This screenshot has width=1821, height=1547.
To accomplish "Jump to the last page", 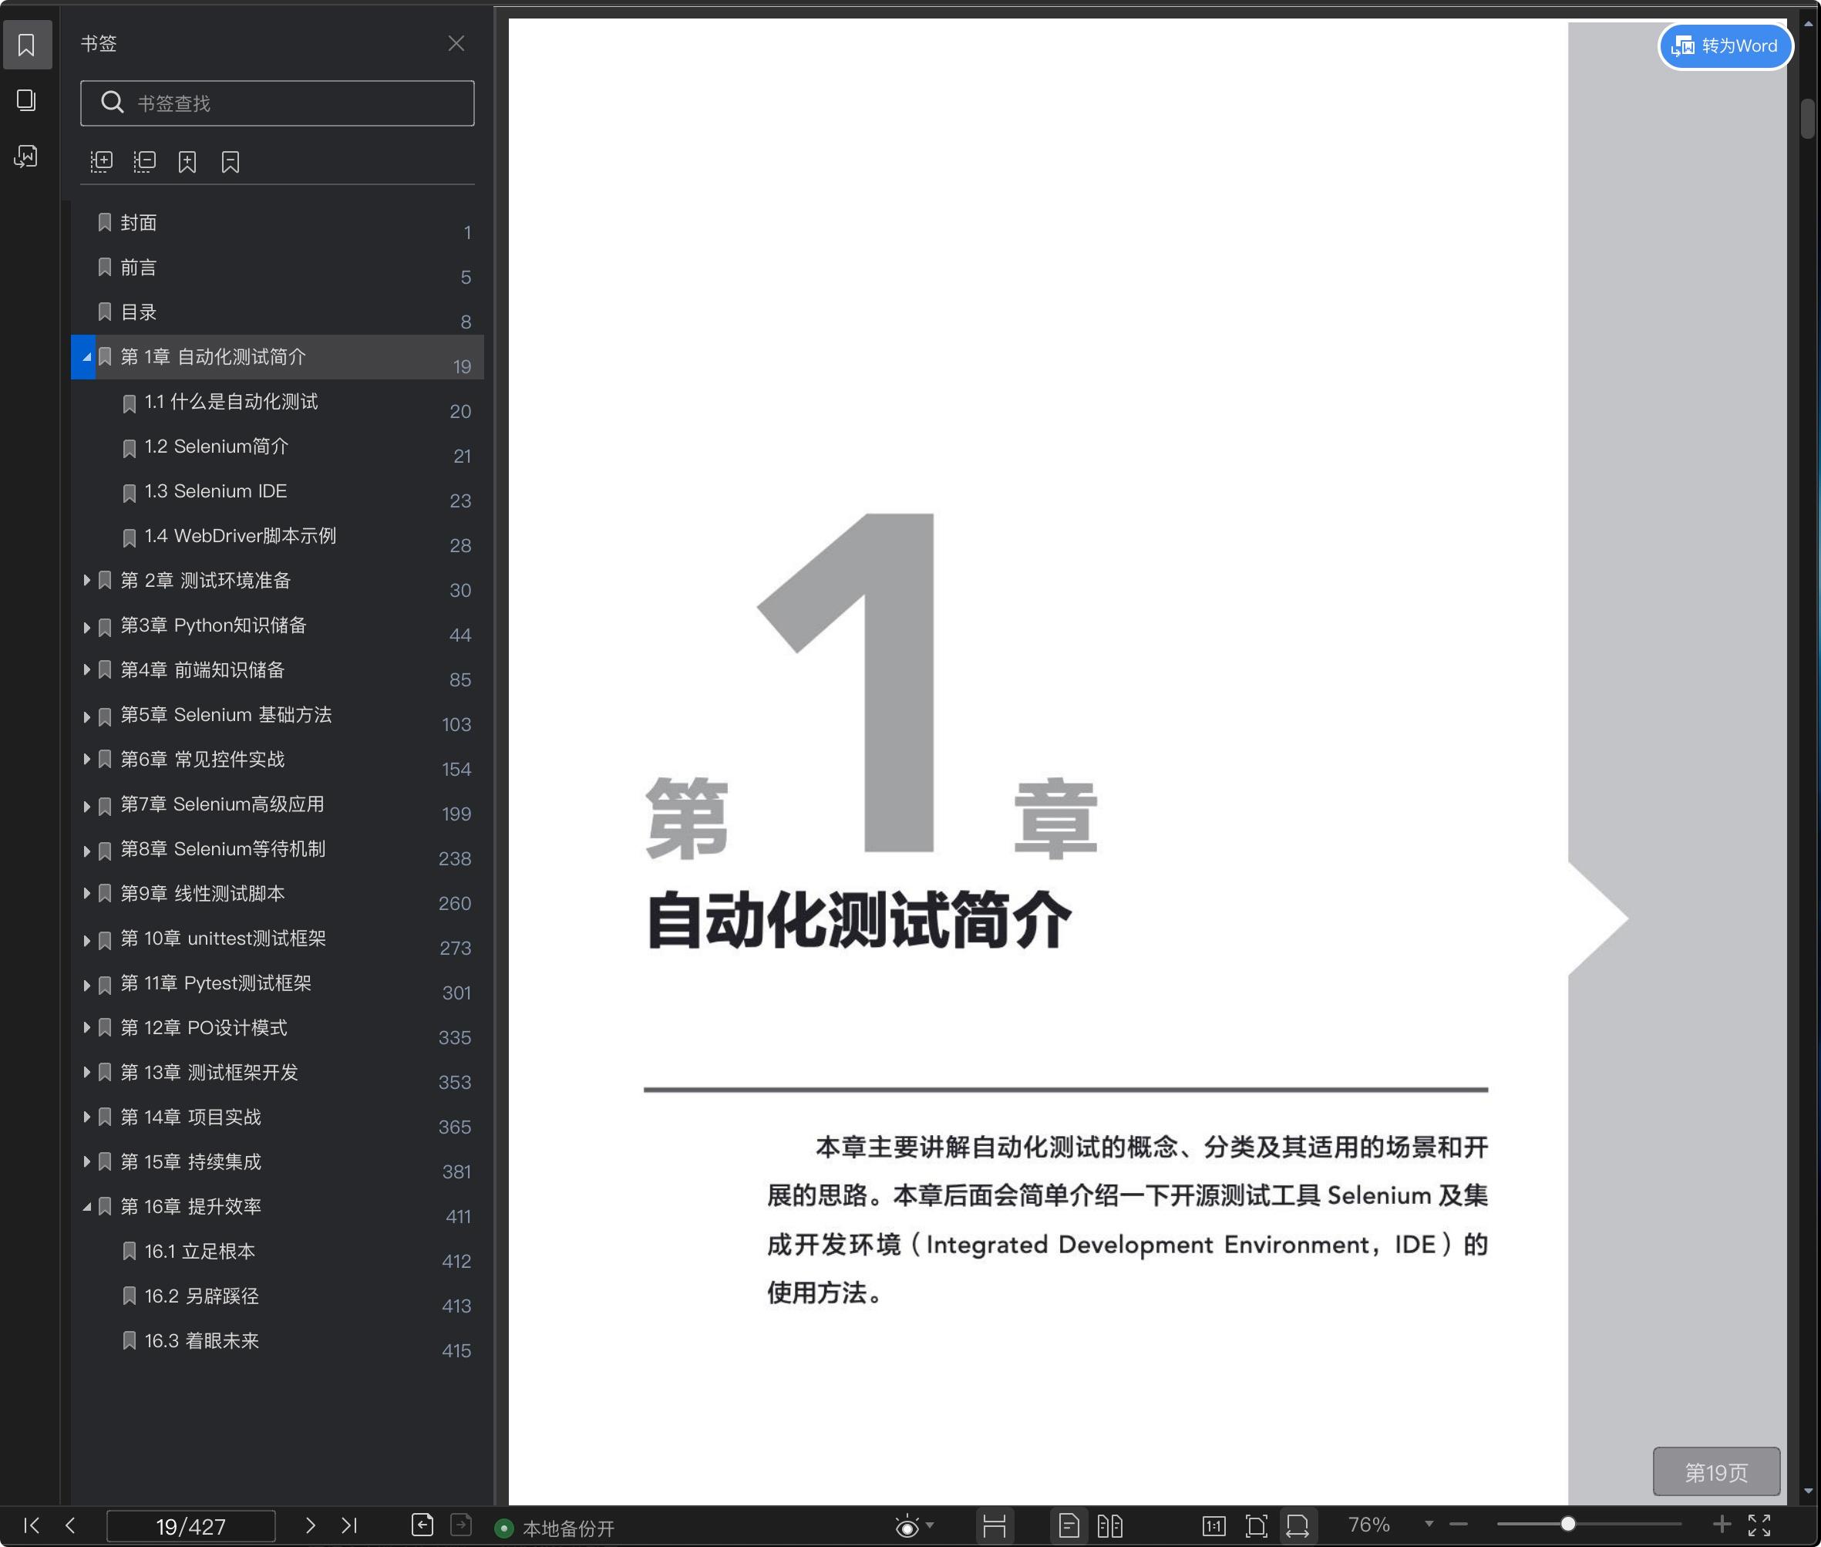I will (349, 1525).
